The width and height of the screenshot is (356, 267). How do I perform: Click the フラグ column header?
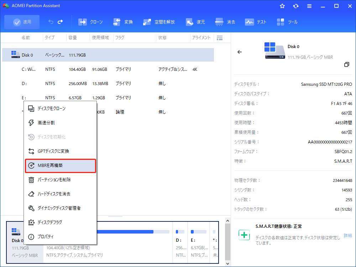(120, 38)
